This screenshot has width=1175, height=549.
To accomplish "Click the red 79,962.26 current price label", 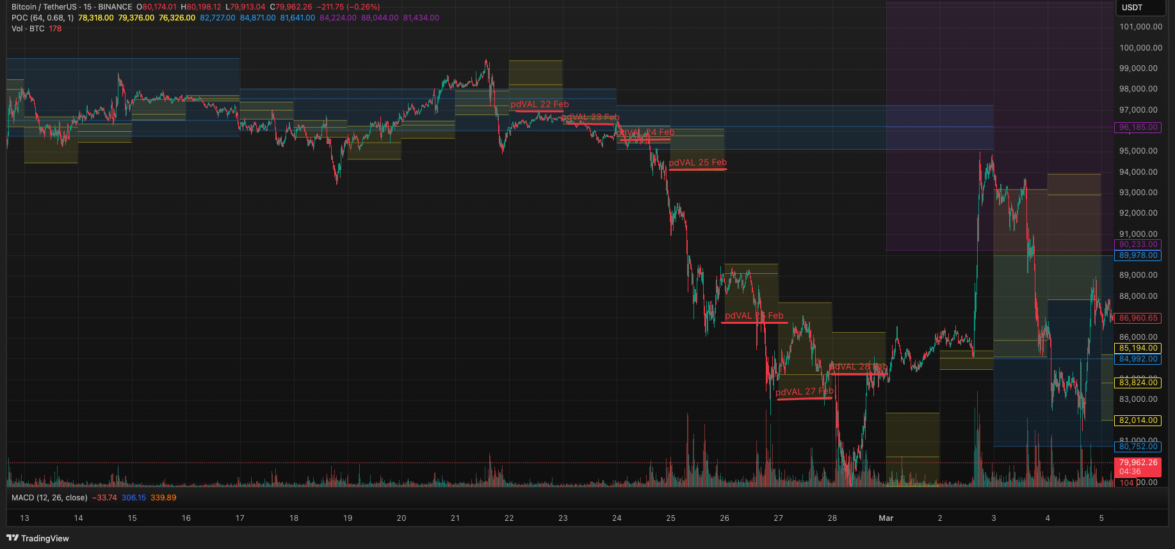I will click(x=1138, y=466).
